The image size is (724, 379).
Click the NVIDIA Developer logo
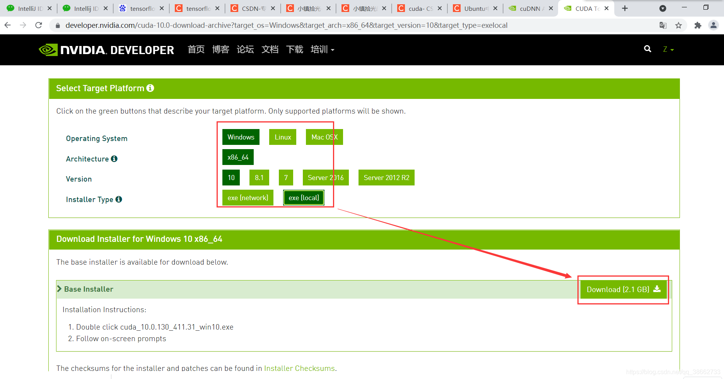(x=106, y=50)
